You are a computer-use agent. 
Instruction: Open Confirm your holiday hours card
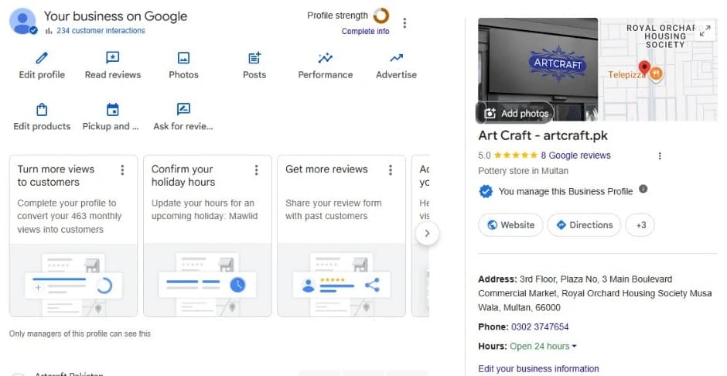[207, 236]
